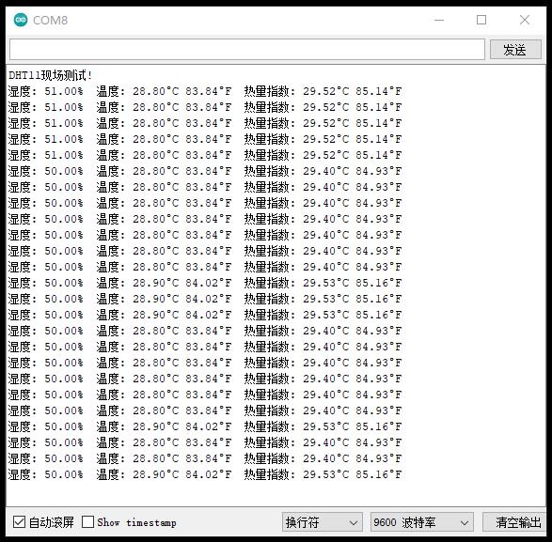Click the Arduino logo icon in title bar
This screenshot has width=552, height=542.
21,20
